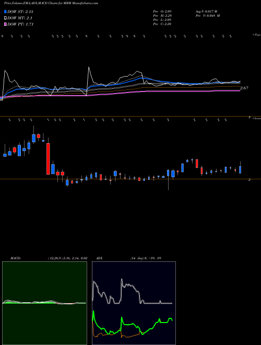Click the MACD values '(12,26,9) 2.16, 2.14, 0.02'
The height and width of the screenshot is (345, 261).
pyautogui.click(x=67, y=258)
